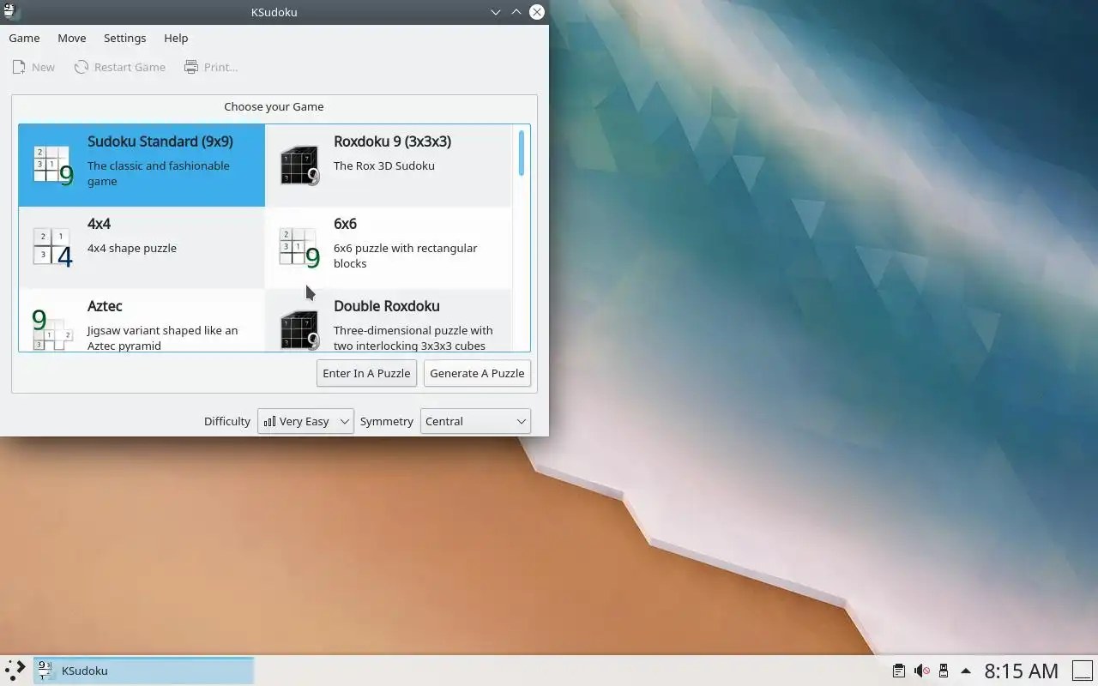
Task: Open the Game menu
Action: pyautogui.click(x=24, y=38)
